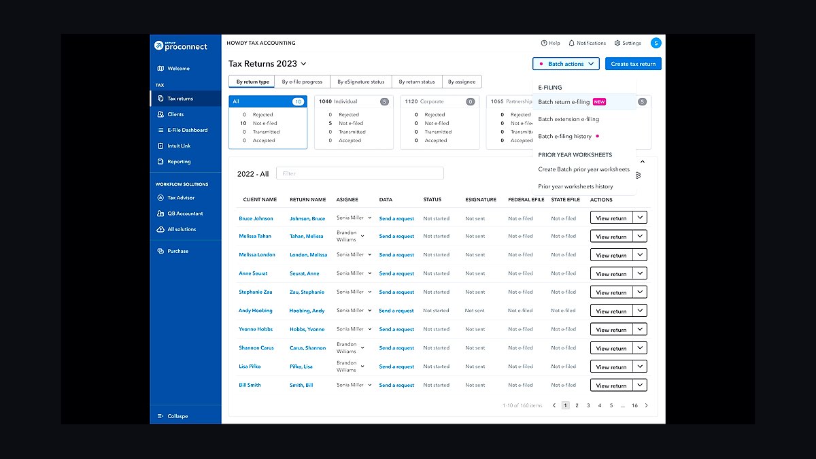Image resolution: width=816 pixels, height=459 pixels.
Task: Open assignee dropdown for Yvonne Hobbs row
Action: 370,329
